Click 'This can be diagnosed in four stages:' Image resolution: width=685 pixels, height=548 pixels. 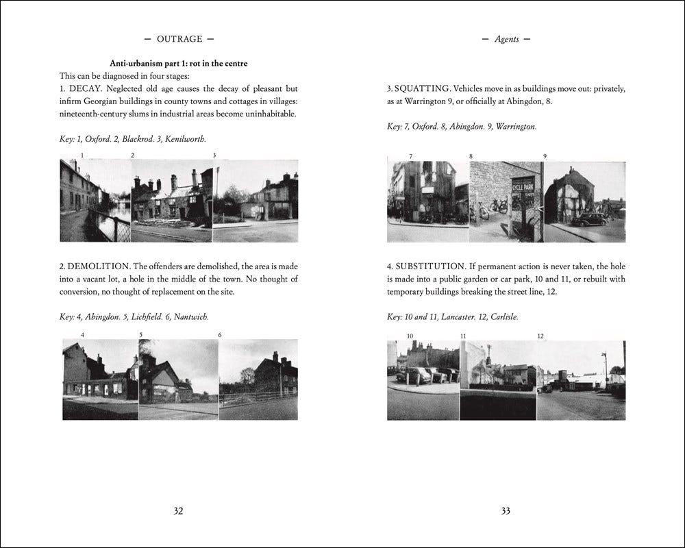[124, 76]
